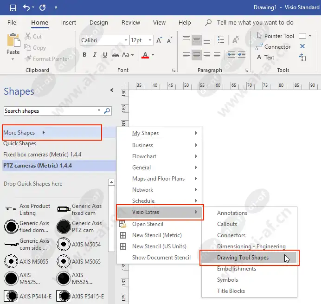This screenshot has height=304, width=321.
Task: Click the Rotate Text icon
Action: [x=236, y=40]
